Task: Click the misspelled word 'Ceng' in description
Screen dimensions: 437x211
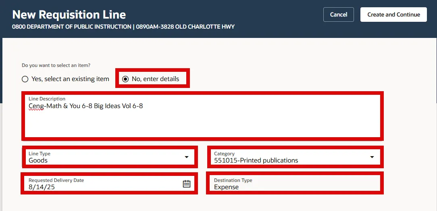Action: [35, 106]
